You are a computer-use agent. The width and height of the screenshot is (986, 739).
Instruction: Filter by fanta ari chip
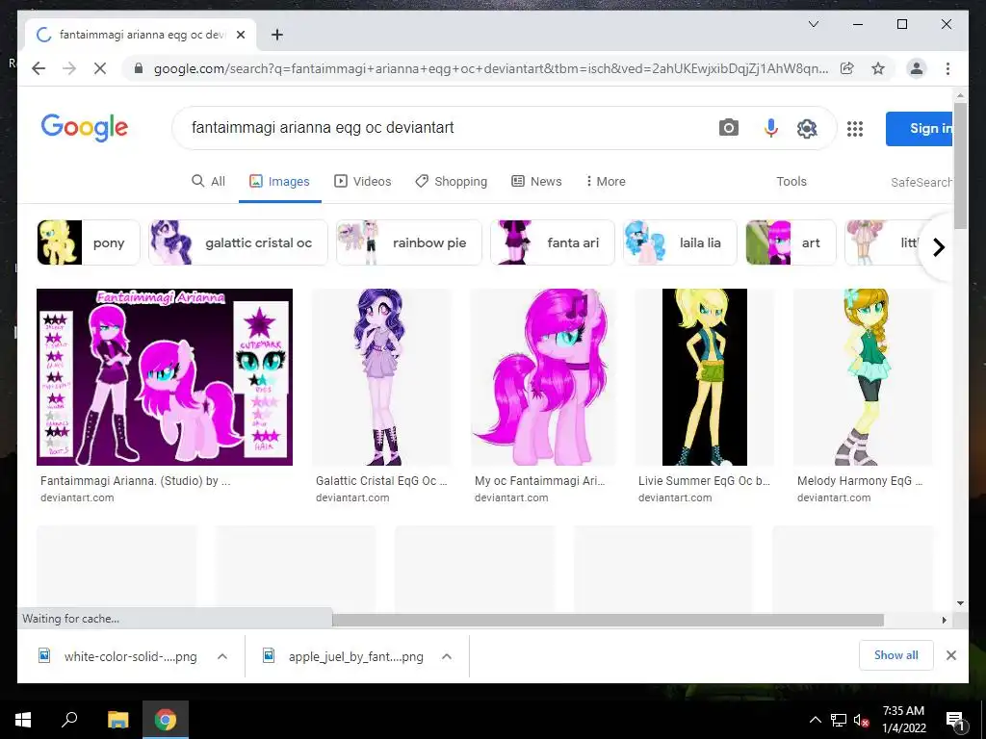pyautogui.click(x=552, y=242)
